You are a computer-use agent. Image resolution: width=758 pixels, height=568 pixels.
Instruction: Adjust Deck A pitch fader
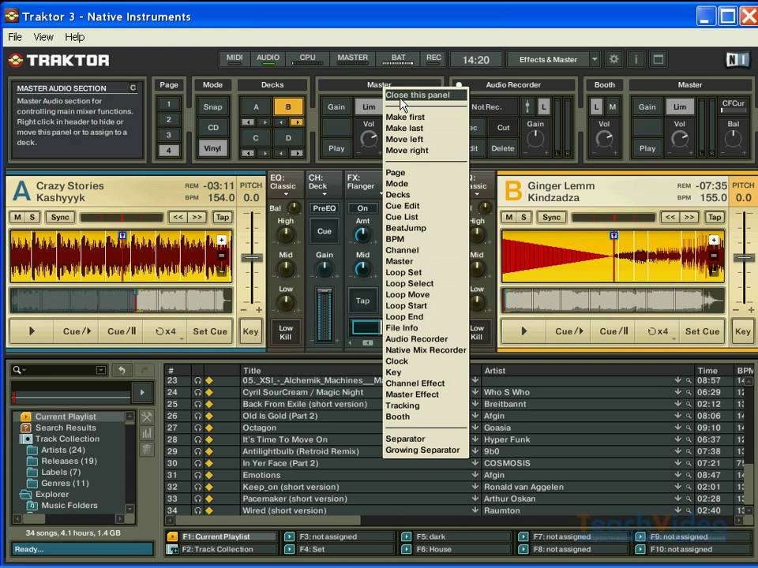252,257
